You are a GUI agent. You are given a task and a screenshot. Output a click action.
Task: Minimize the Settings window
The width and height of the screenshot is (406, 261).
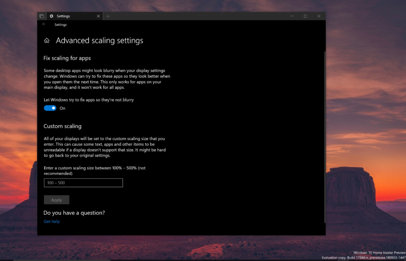coord(292,16)
